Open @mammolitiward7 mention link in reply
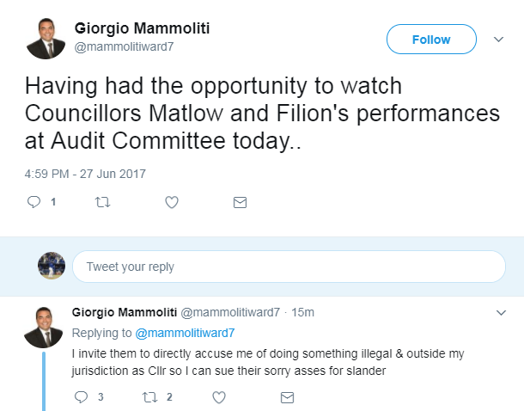The width and height of the screenshot is (524, 411). tap(184, 332)
